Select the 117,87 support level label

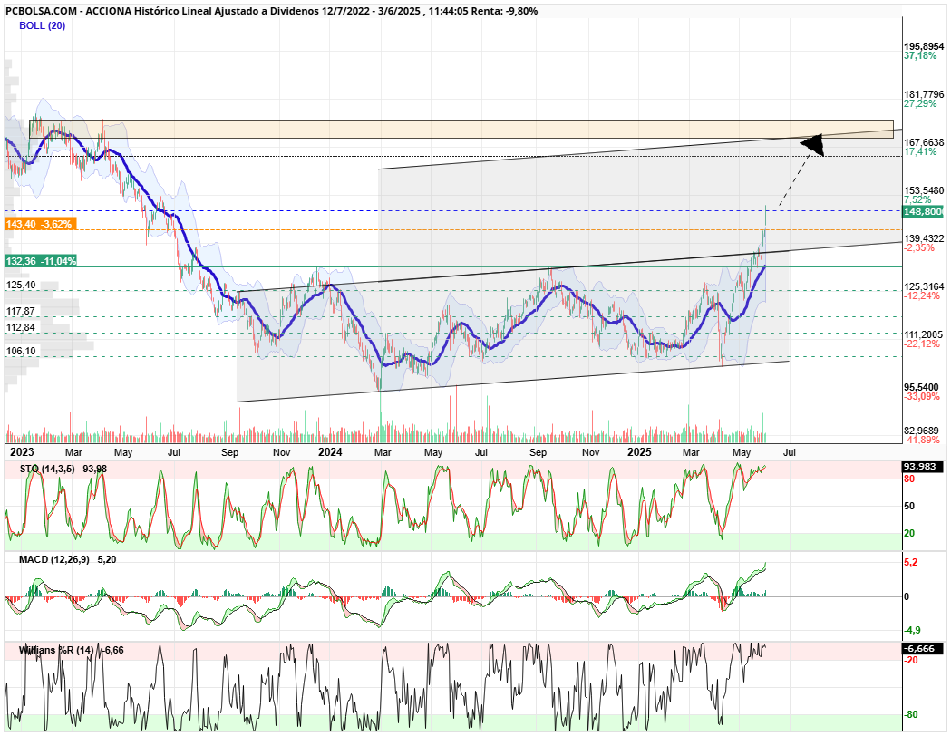click(21, 311)
